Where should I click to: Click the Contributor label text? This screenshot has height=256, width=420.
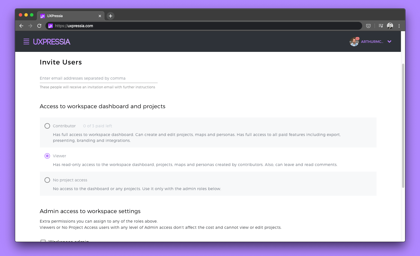(x=64, y=126)
